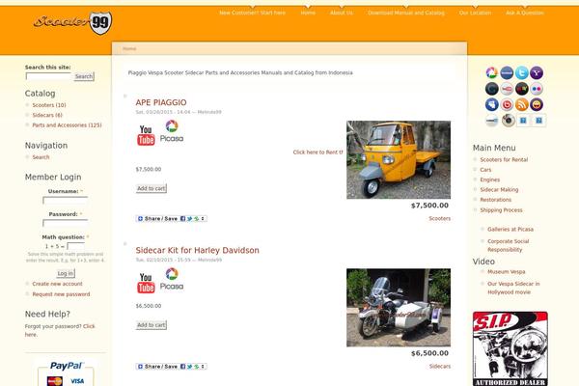Viewport: 579px width, 386px height.
Task: Focus the Password field
Action: click(66, 223)
